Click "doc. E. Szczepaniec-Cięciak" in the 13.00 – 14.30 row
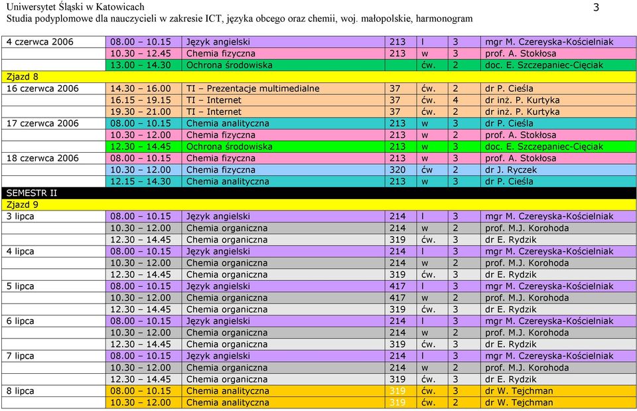 point(544,65)
